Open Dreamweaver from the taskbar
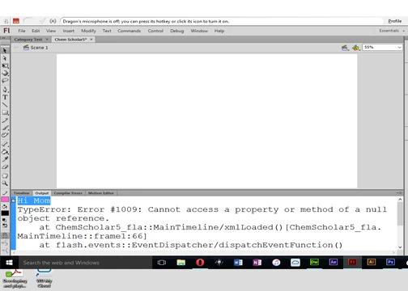This screenshot has height=291, width=408. (x=314, y=262)
